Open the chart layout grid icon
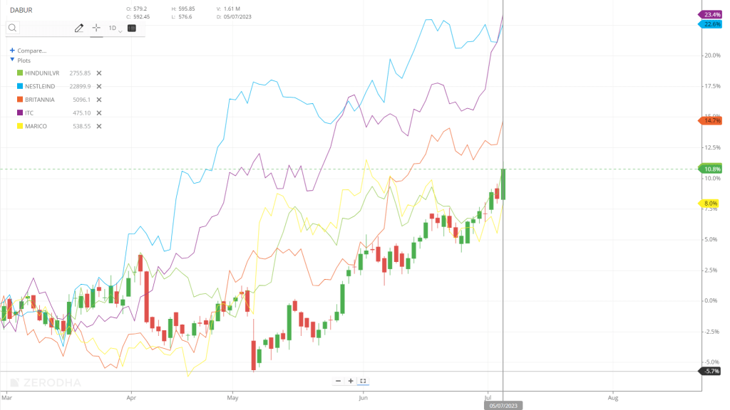Screen dimensions: 730x410 tap(132, 28)
